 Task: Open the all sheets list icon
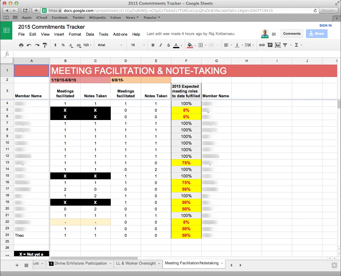click(26, 265)
